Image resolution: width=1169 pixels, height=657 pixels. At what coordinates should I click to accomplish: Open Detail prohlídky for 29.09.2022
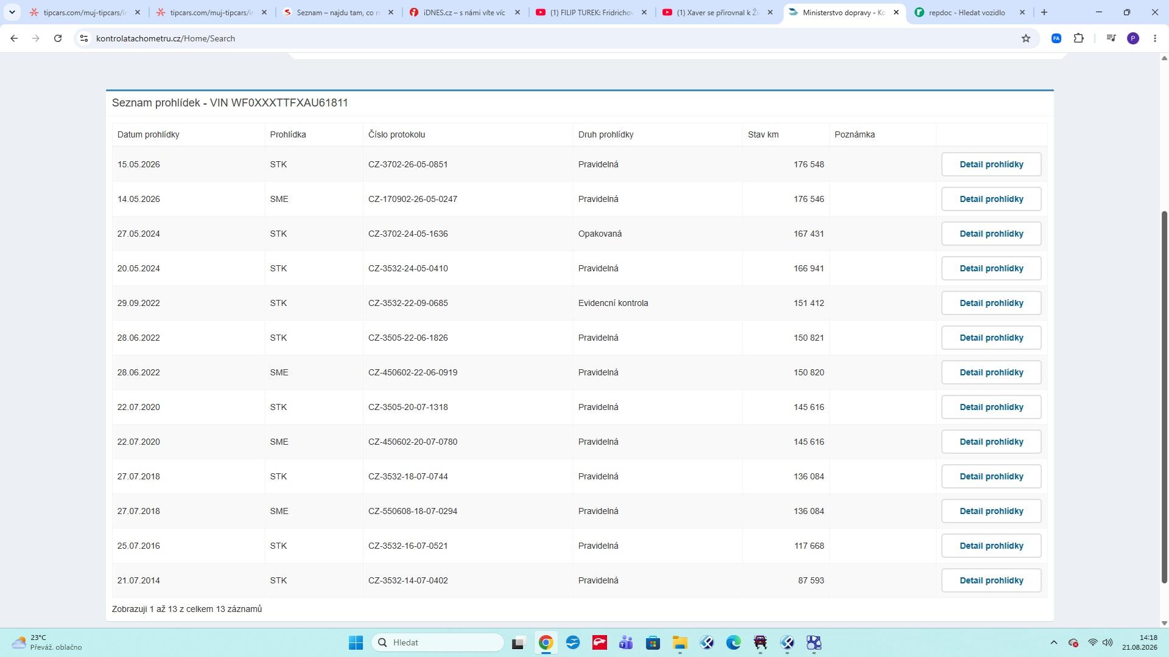[991, 303]
